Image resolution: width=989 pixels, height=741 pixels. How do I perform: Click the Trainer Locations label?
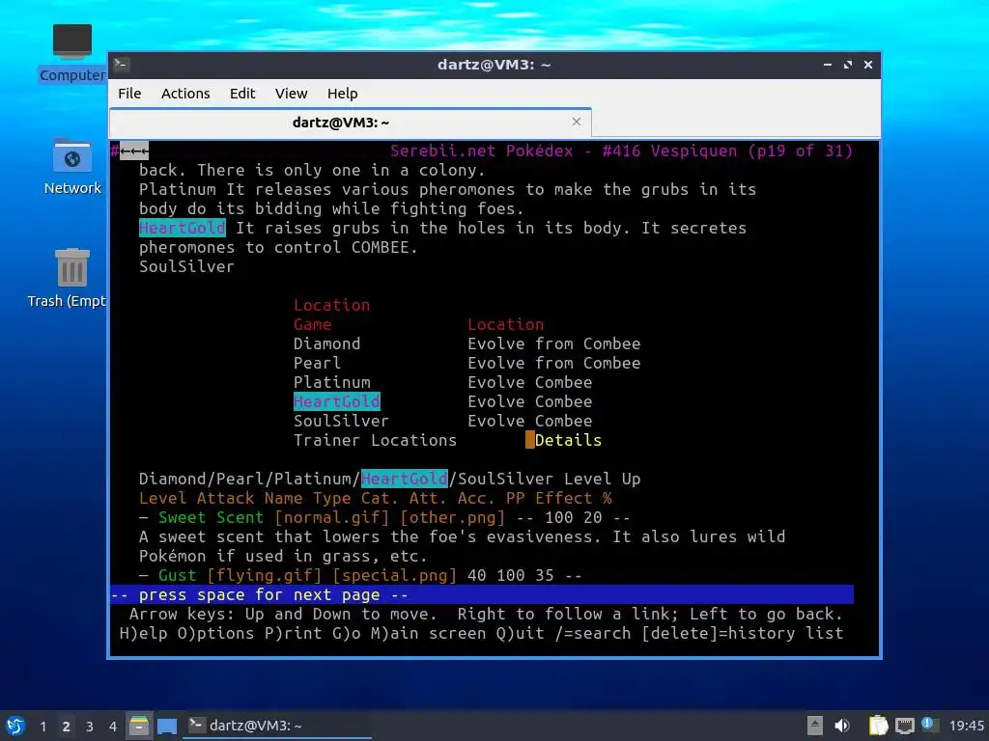point(375,440)
